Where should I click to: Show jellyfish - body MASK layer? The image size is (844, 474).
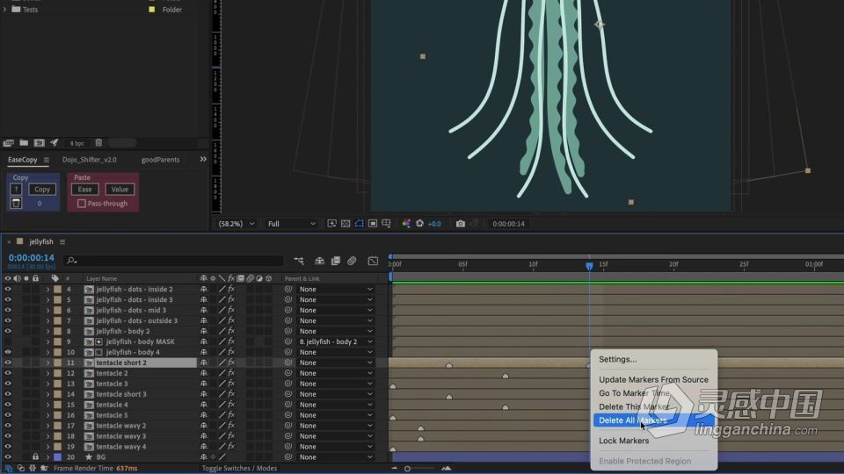(8, 341)
